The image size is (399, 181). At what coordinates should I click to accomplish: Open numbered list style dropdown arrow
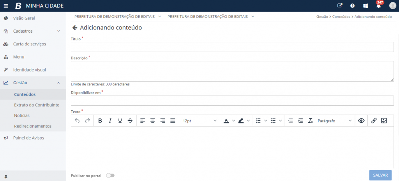tap(266, 121)
